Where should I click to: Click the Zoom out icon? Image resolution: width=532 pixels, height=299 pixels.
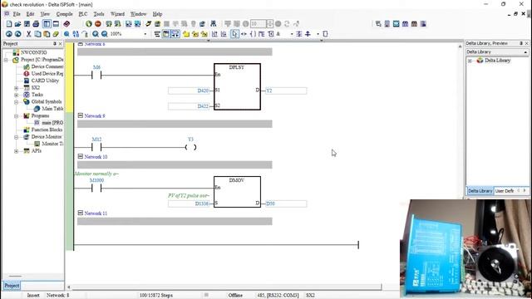click(105, 34)
